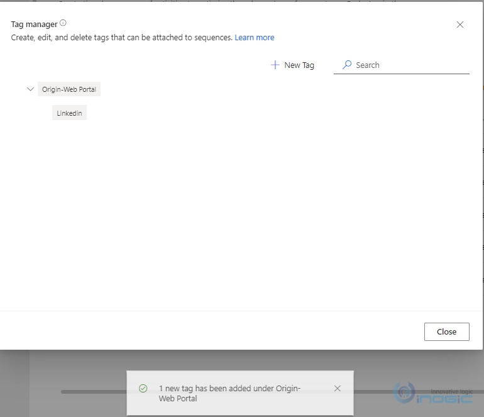Screen dimensions: 484x417
Task: Select the Origin-Web Portal tag
Action: coord(69,89)
